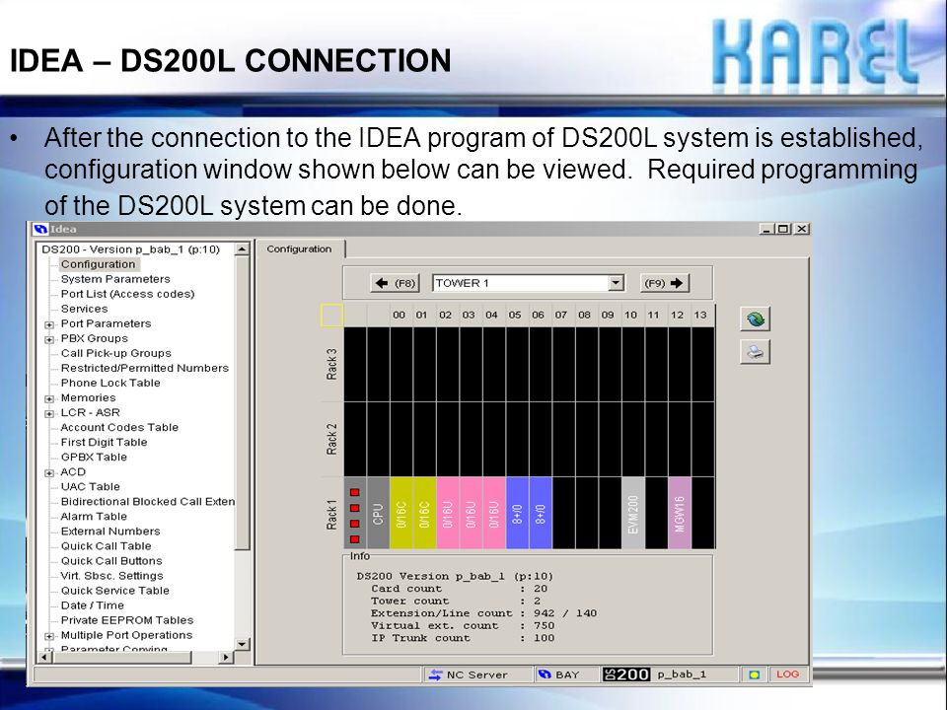
Task: Select the 0/16C card in slot 01
Action: pyautogui.click(x=424, y=513)
